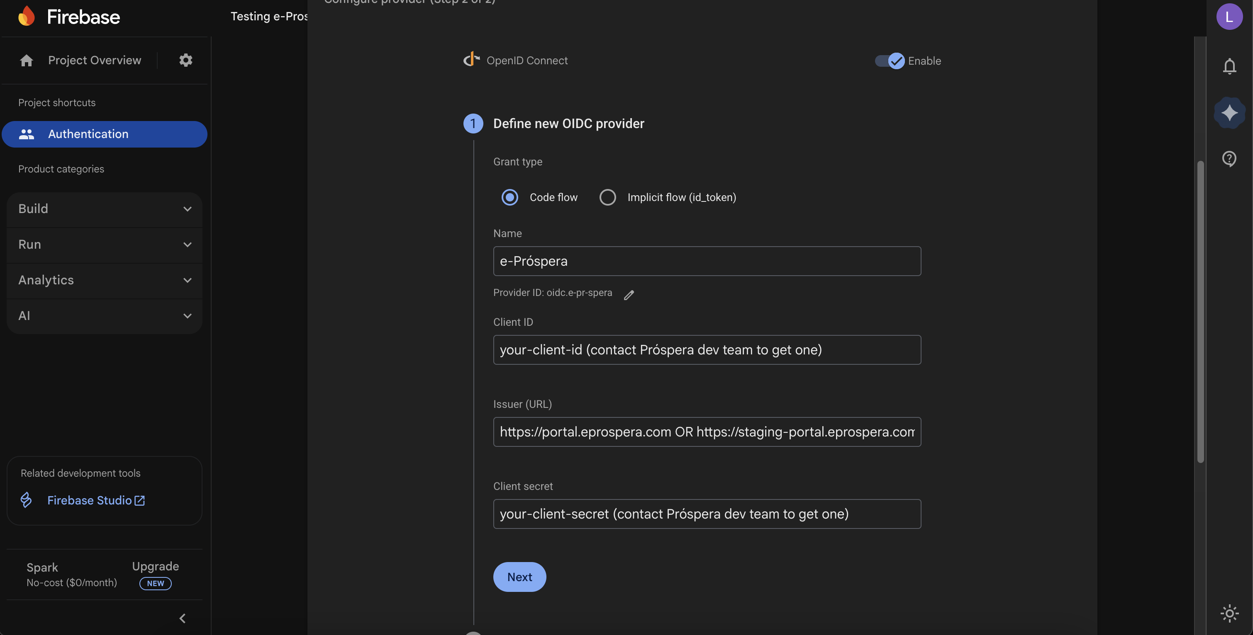Open Firebase Studio link
This screenshot has width=1253, height=635.
90,500
